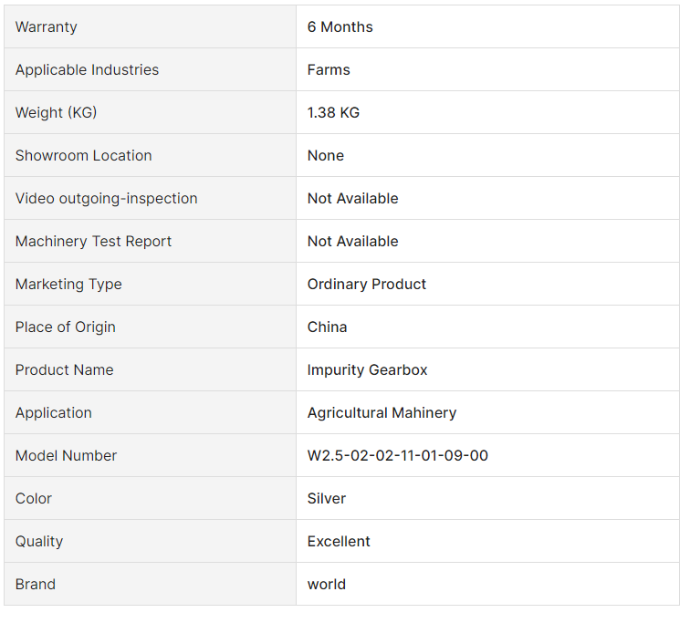Select the 'Farms' value cell

pyautogui.click(x=329, y=70)
